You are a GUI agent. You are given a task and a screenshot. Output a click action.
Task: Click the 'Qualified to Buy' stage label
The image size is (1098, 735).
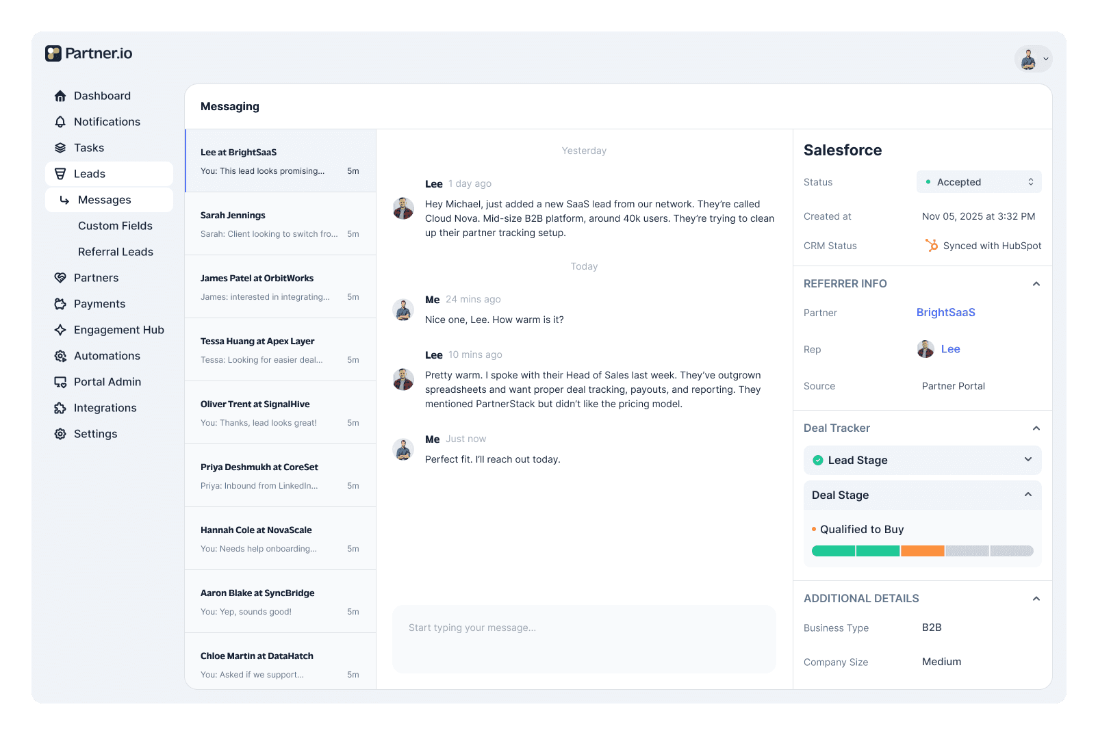point(862,529)
